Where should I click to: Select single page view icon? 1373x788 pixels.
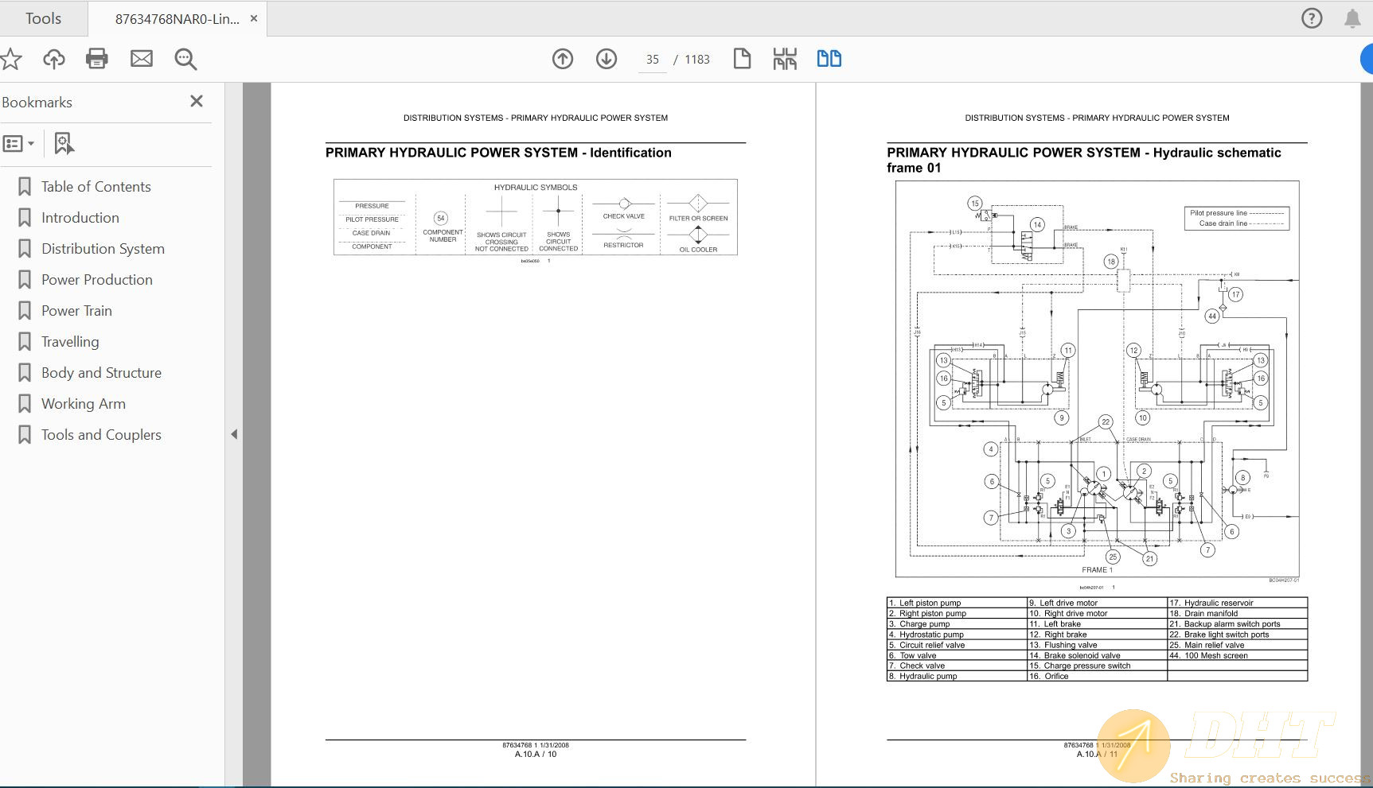click(742, 59)
